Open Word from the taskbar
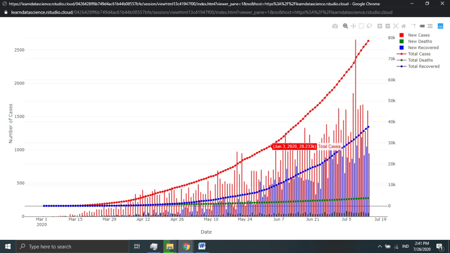This screenshot has width=450, height=253. click(202, 246)
